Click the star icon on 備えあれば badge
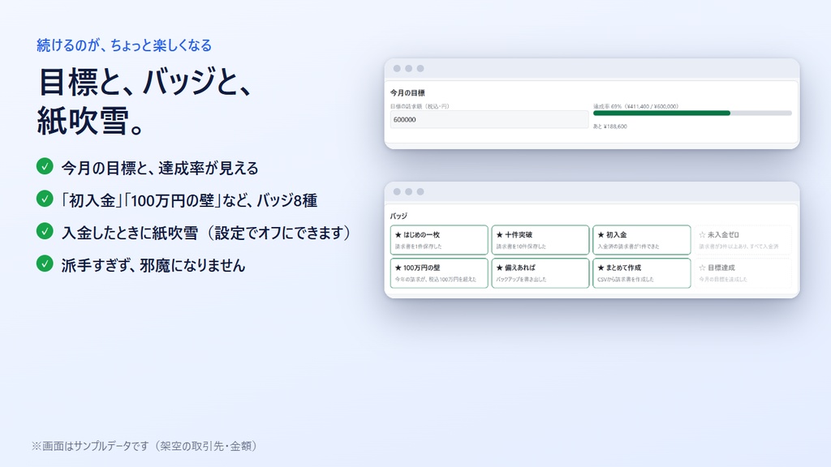 [499, 268]
